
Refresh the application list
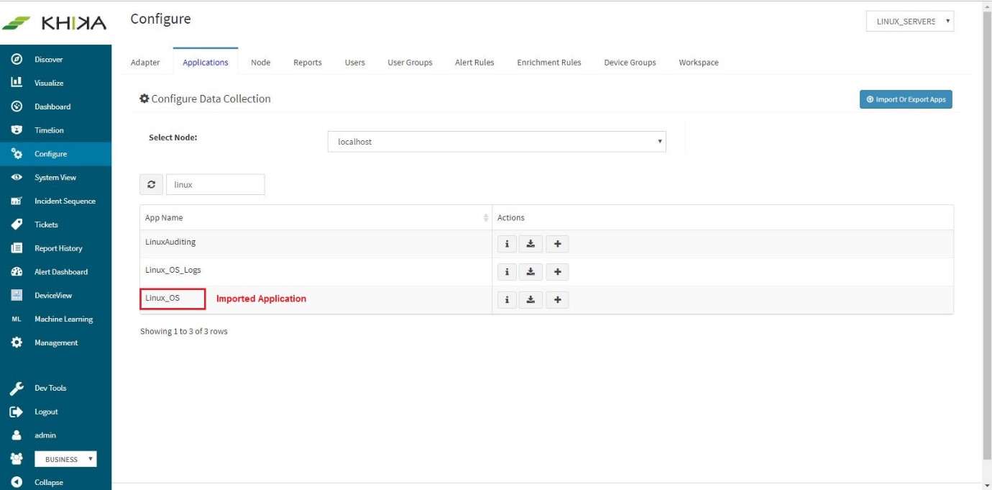click(x=151, y=184)
